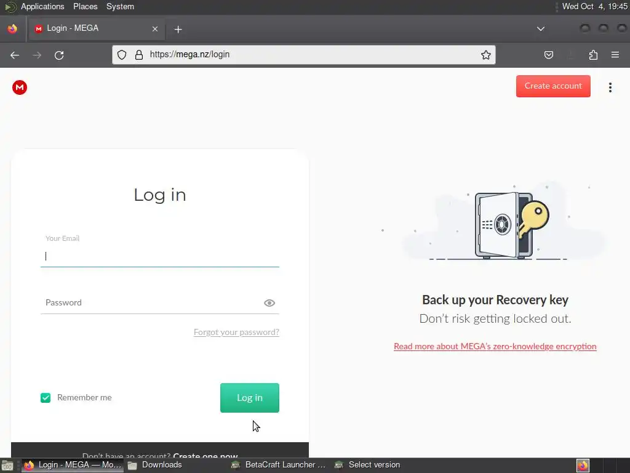Screen dimensions: 630x473
Task: Click the show desktop icon in taskbar
Action: [x=7, y=466]
